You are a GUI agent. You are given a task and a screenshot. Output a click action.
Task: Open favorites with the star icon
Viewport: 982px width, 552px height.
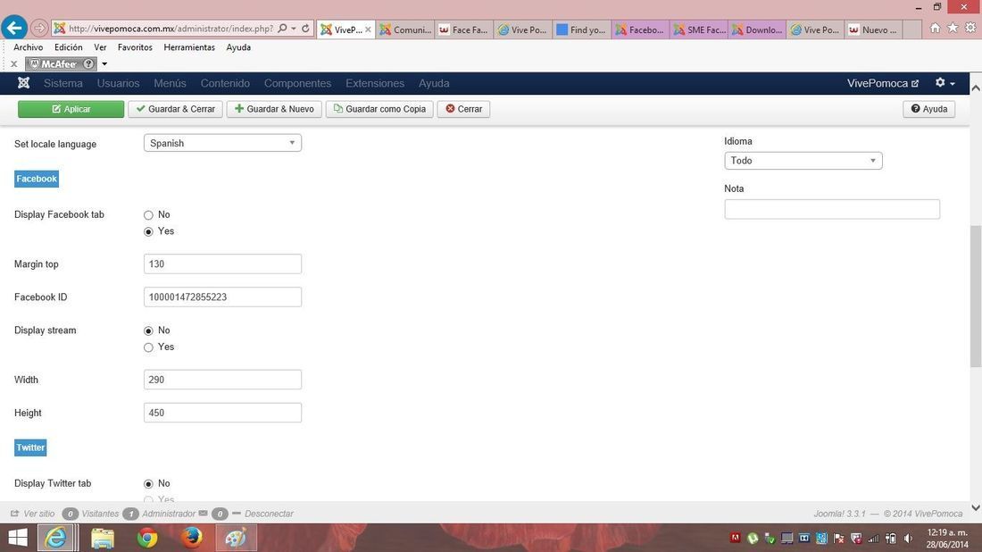pyautogui.click(x=953, y=28)
